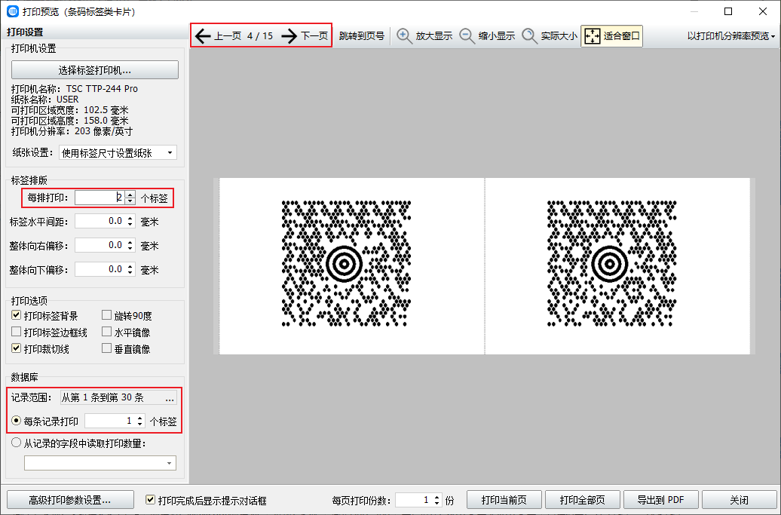
Task: Adjust 整体向下偏移 stepper arrows
Action: (130, 269)
